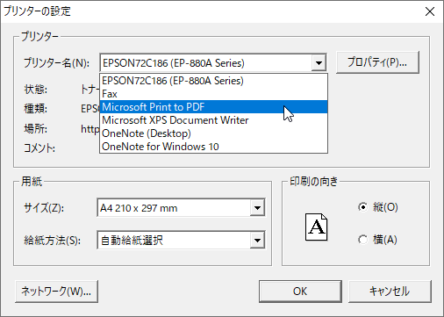Viewport: 444px width, 317px height.
Task: Select EPSON72C186 (EP-880A Series) list item
Action: coord(213,81)
